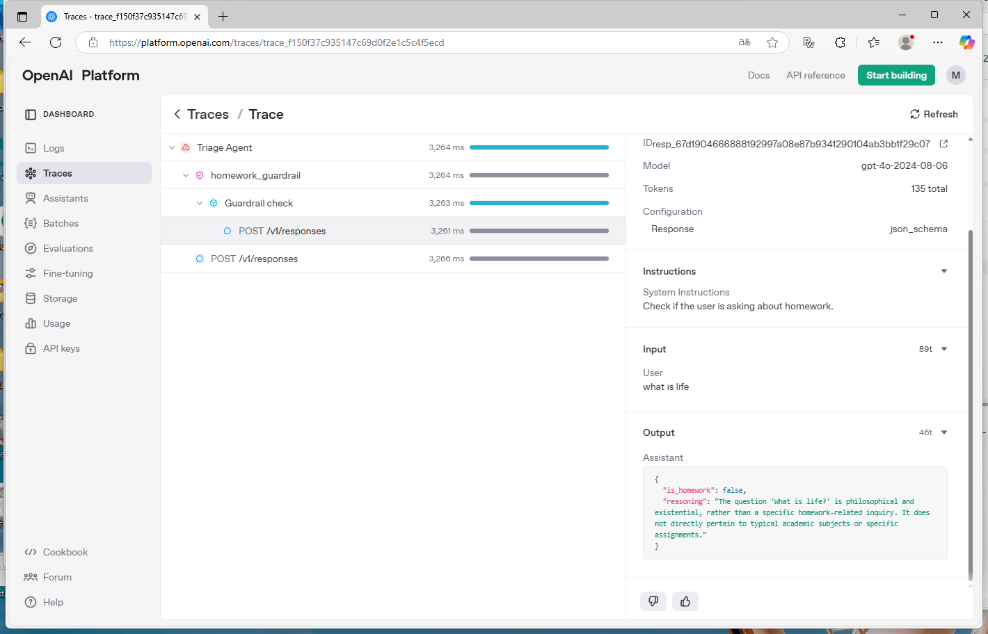Open the browser extensions icon
988x634 pixels.
tap(840, 42)
